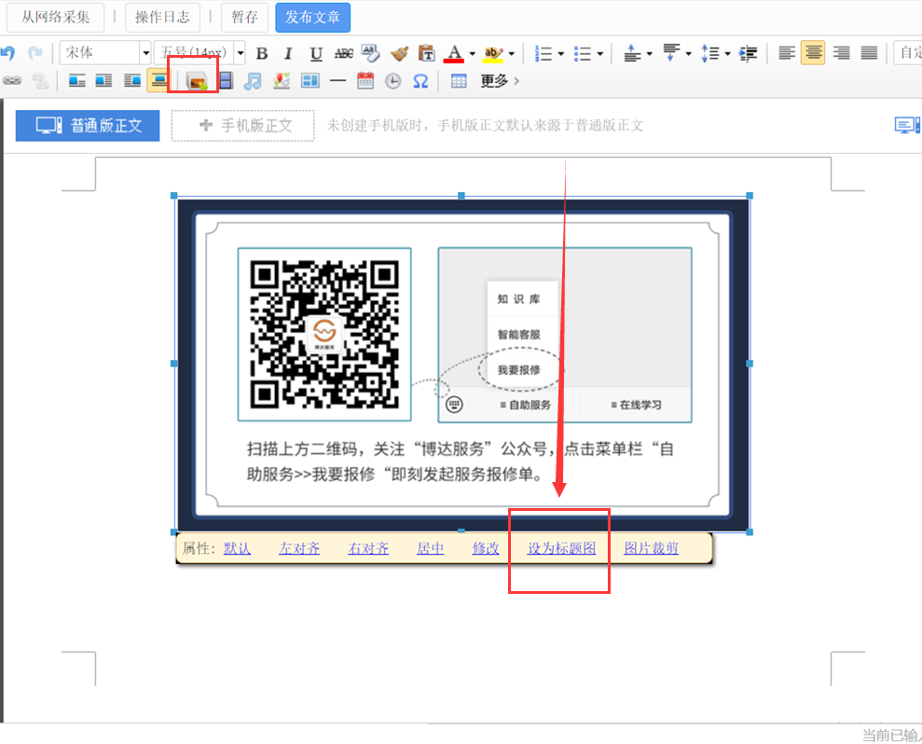Screen dimensions: 922x744
Task: Set image float right wrap icon
Action: 103,81
